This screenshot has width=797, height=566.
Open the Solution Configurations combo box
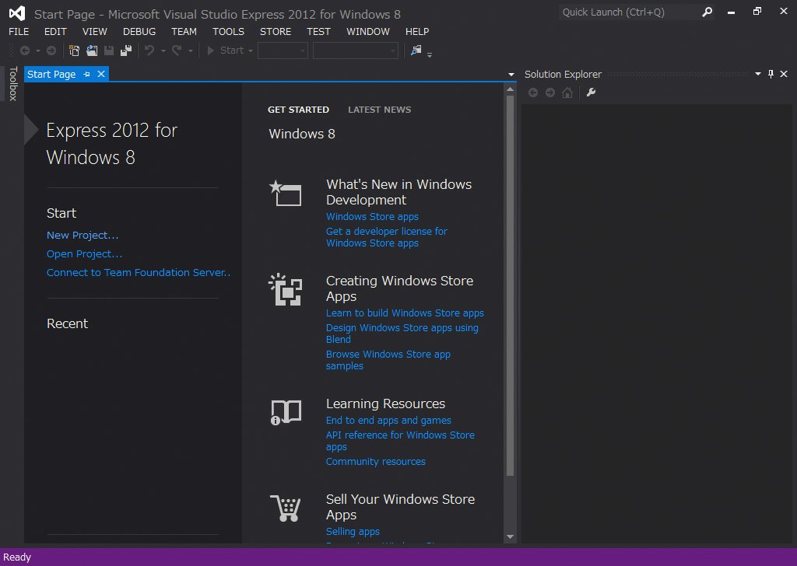point(283,51)
